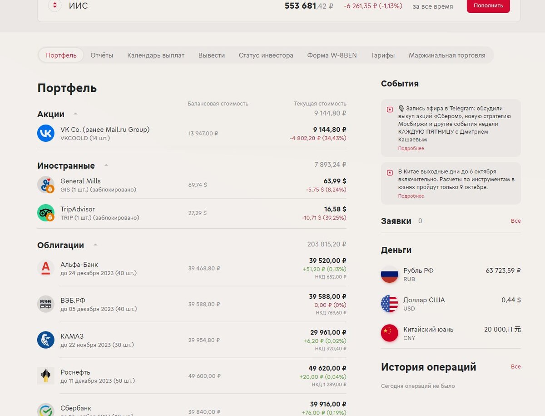
Task: Click the События section heading
Action: pos(400,84)
